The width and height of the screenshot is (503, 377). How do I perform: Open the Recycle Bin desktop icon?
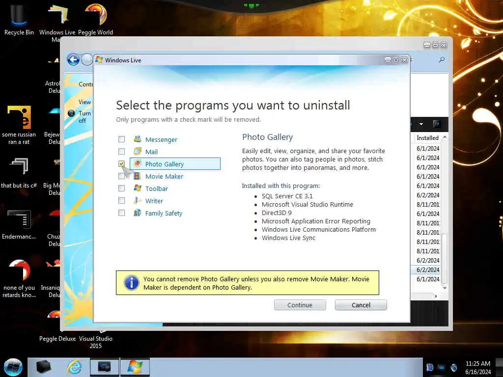[x=19, y=20]
